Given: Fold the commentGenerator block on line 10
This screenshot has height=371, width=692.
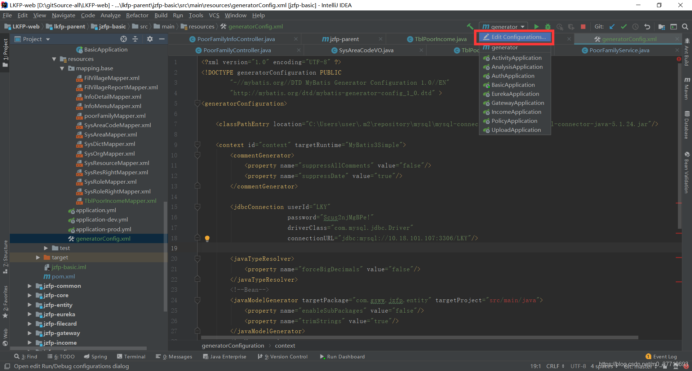Looking at the screenshot, I should click(198, 155).
